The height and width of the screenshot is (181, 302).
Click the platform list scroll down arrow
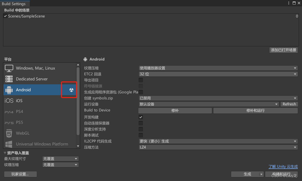coord(78,146)
